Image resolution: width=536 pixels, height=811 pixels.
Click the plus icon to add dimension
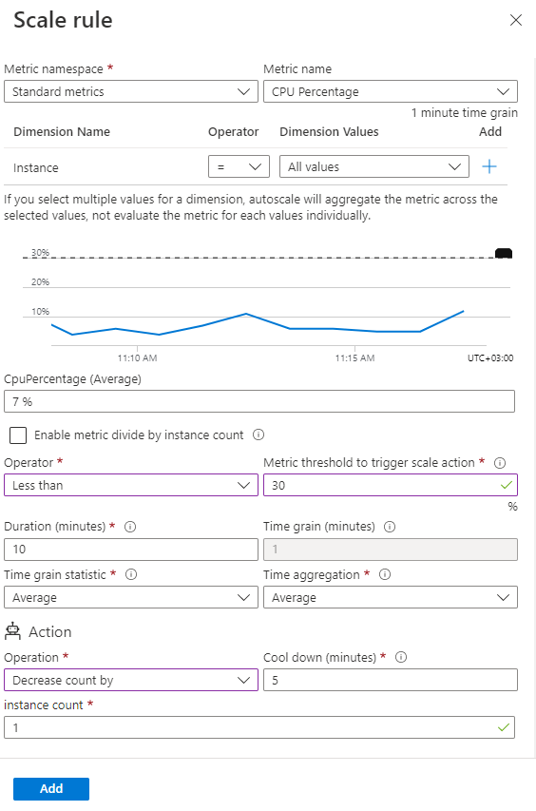coord(489,166)
